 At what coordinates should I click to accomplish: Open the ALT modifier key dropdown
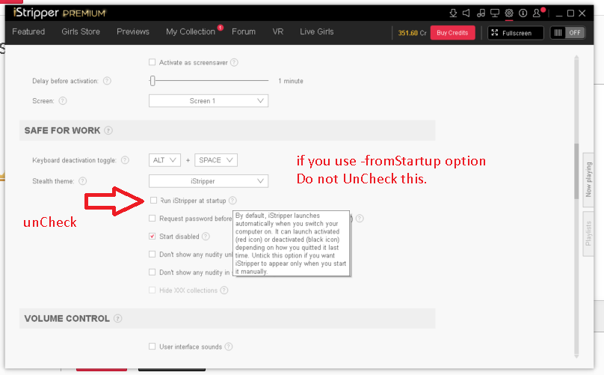click(164, 160)
